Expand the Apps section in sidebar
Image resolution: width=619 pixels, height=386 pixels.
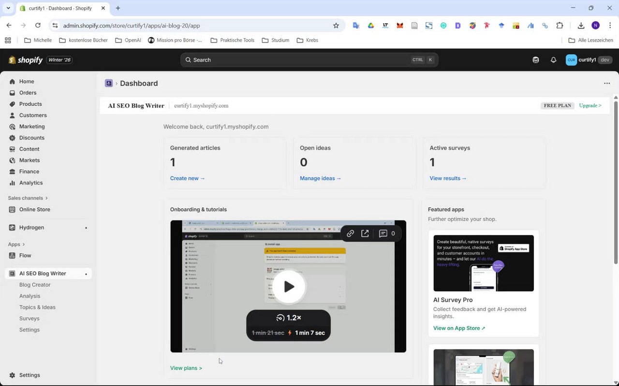pyautogui.click(x=16, y=244)
